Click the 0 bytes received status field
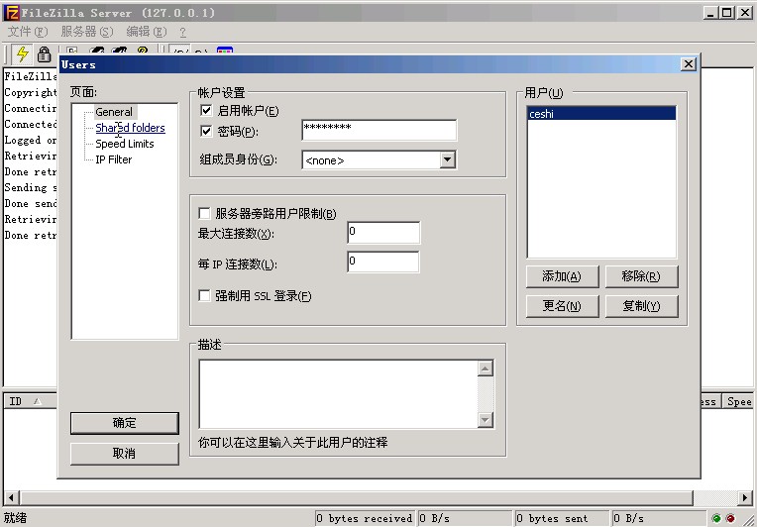This screenshot has height=527, width=757. (366, 518)
